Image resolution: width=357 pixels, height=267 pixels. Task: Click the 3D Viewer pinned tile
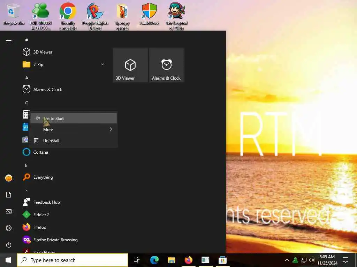(x=130, y=65)
